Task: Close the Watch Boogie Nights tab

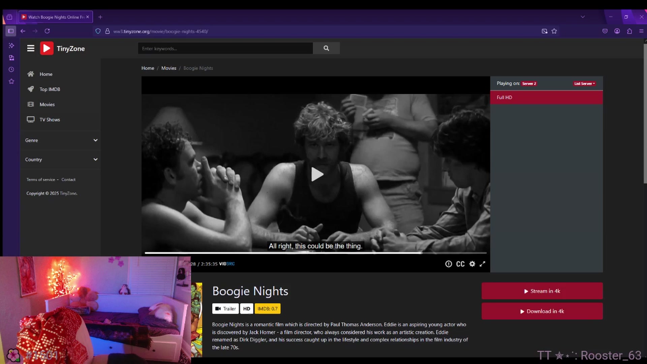Action: tap(88, 17)
